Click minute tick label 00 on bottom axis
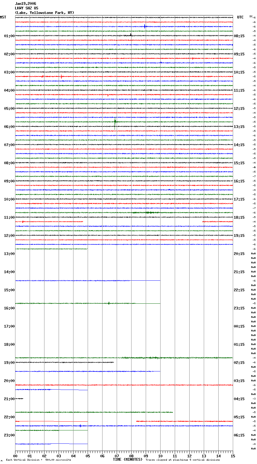 [15, 456]
